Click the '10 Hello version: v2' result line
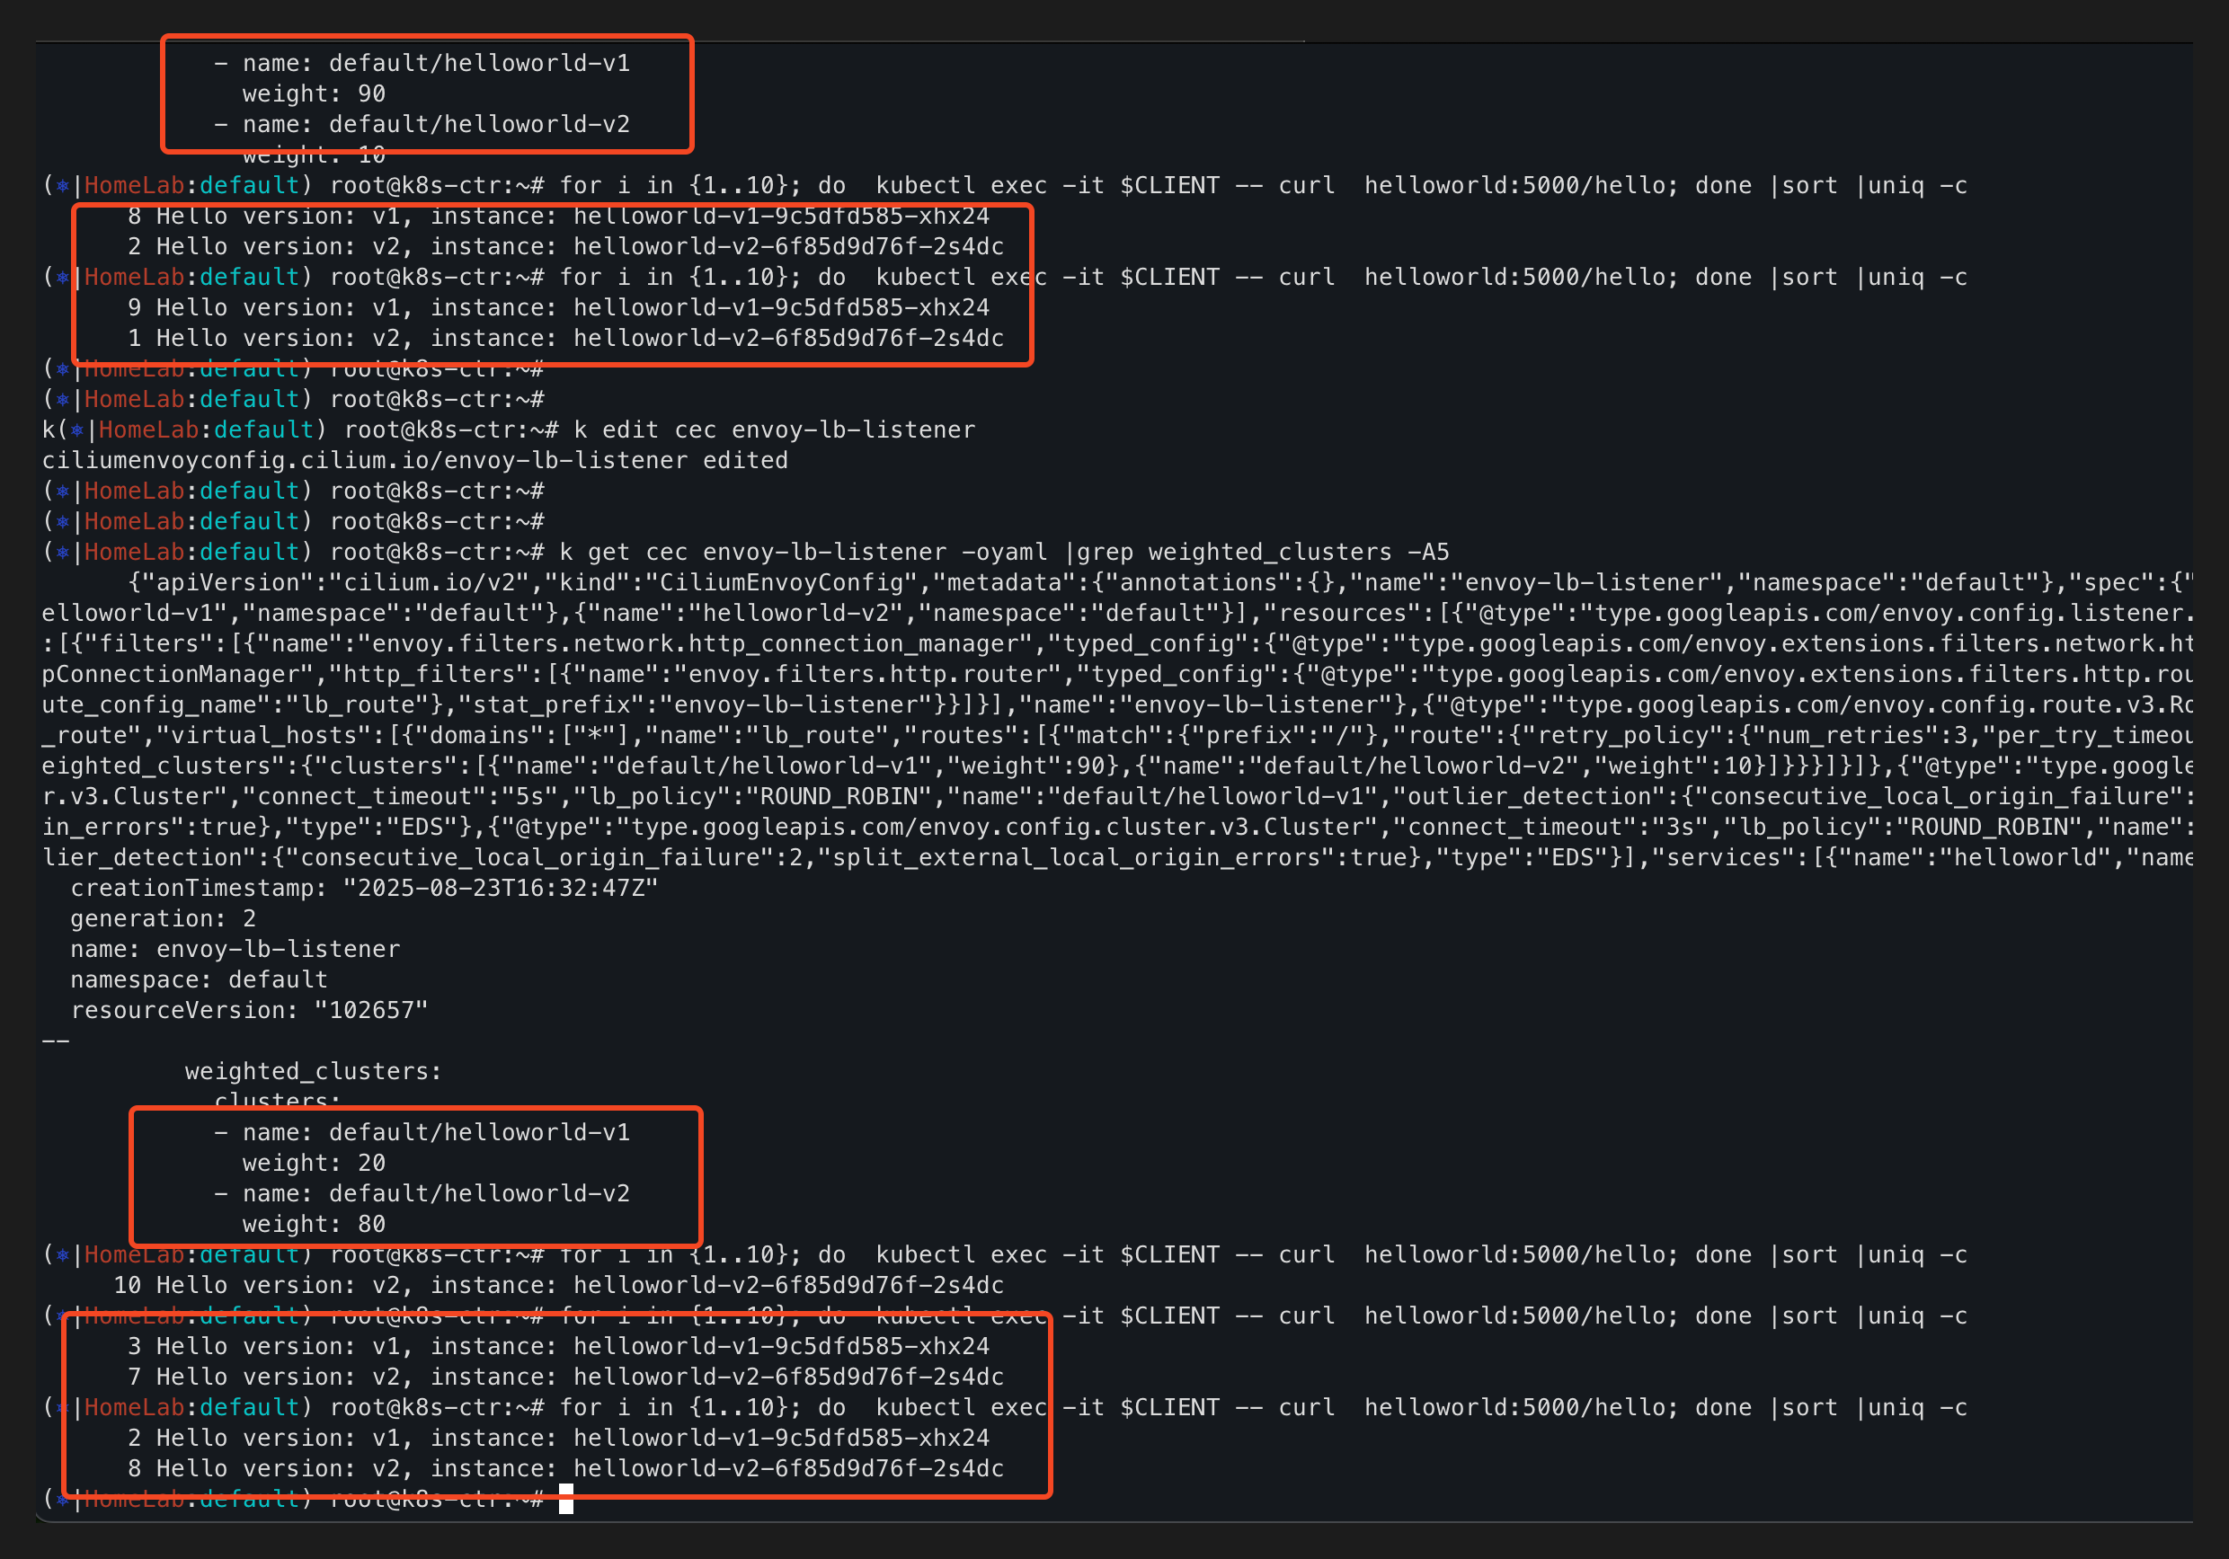2229x1559 pixels. (558, 1285)
